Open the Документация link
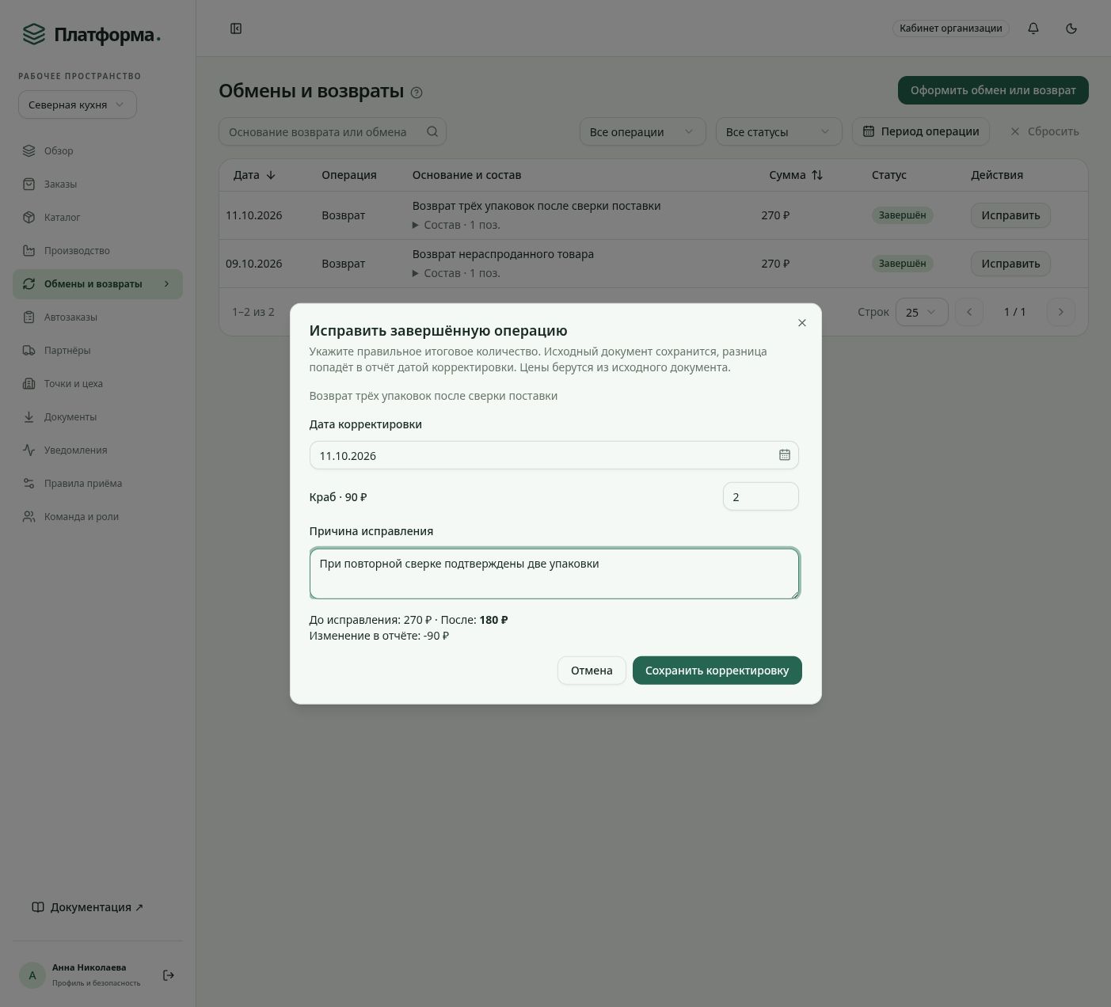The image size is (1111, 1007). coord(87,907)
